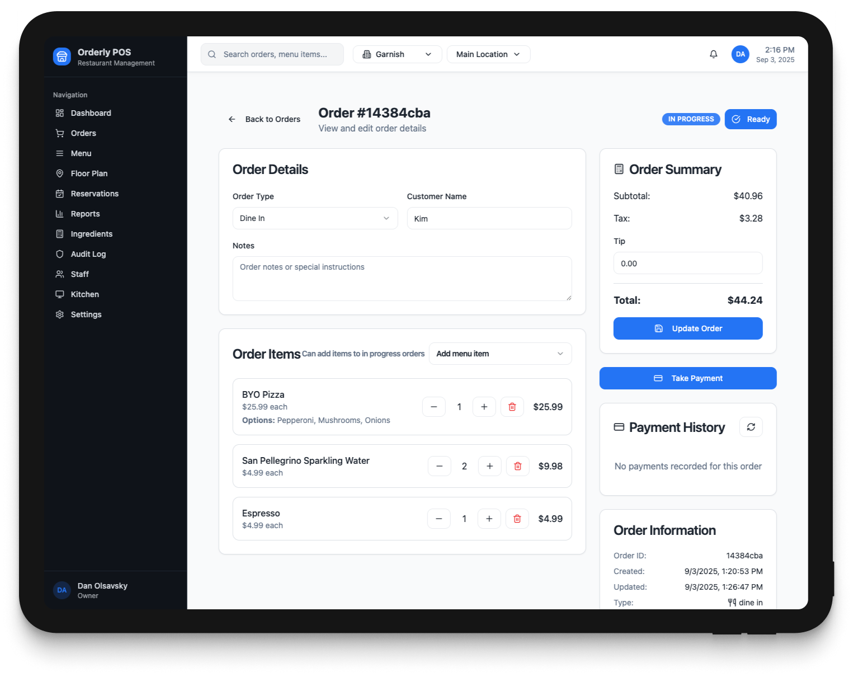
Task: Click the Orderly POS store logo
Action: point(62,57)
